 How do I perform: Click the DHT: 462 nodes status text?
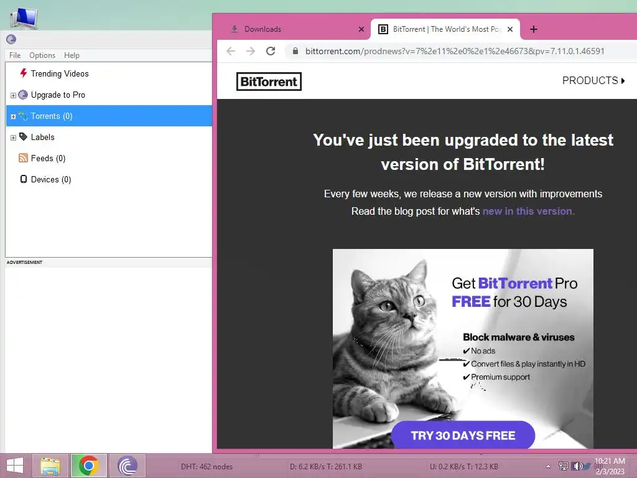point(207,467)
